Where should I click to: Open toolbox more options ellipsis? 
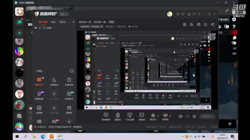pos(72,71)
